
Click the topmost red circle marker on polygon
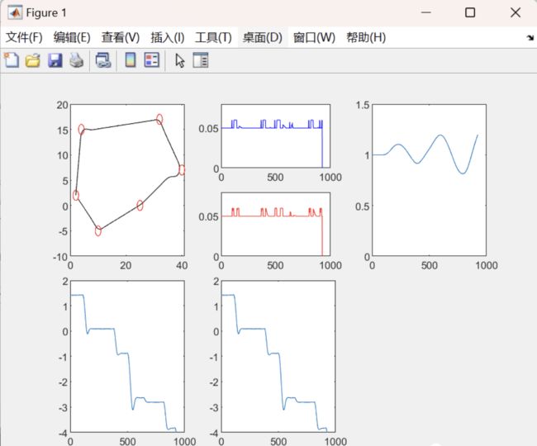(x=159, y=119)
